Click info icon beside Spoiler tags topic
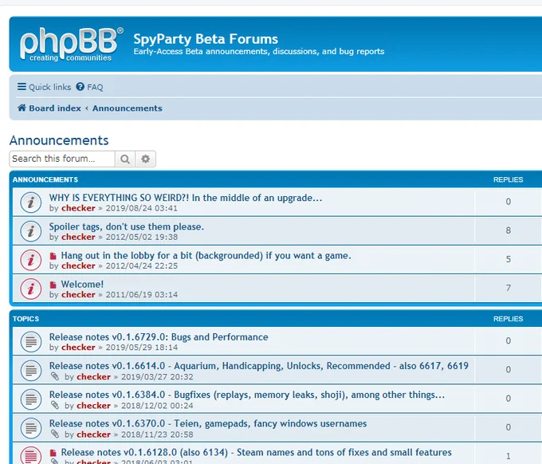Viewport: 542px width, 464px height. [31, 231]
